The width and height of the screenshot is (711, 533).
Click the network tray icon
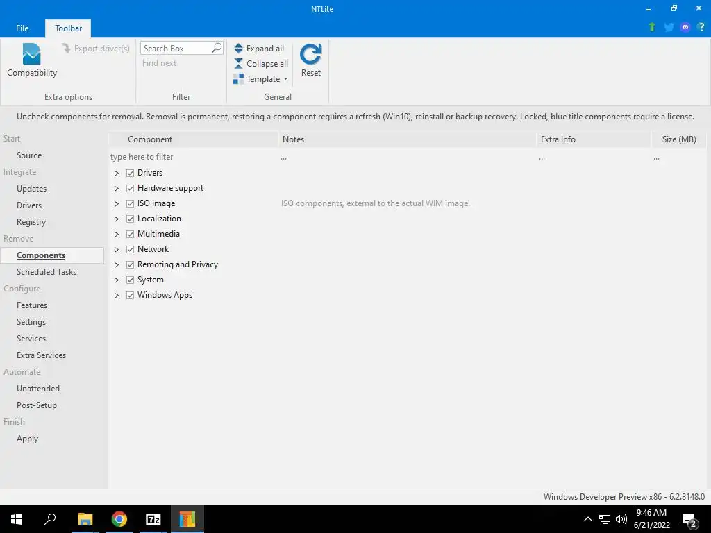[x=605, y=519]
